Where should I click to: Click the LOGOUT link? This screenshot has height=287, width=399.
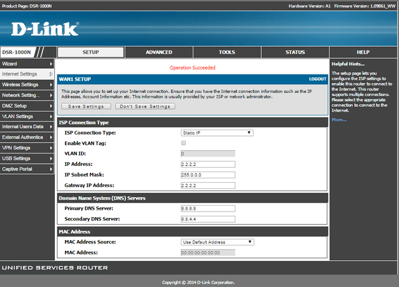point(317,79)
